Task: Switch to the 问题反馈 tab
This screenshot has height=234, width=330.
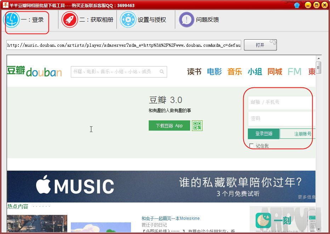Action: [207, 20]
